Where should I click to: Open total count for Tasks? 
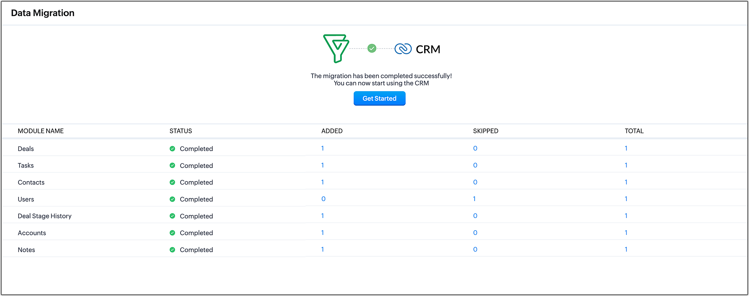coord(626,165)
